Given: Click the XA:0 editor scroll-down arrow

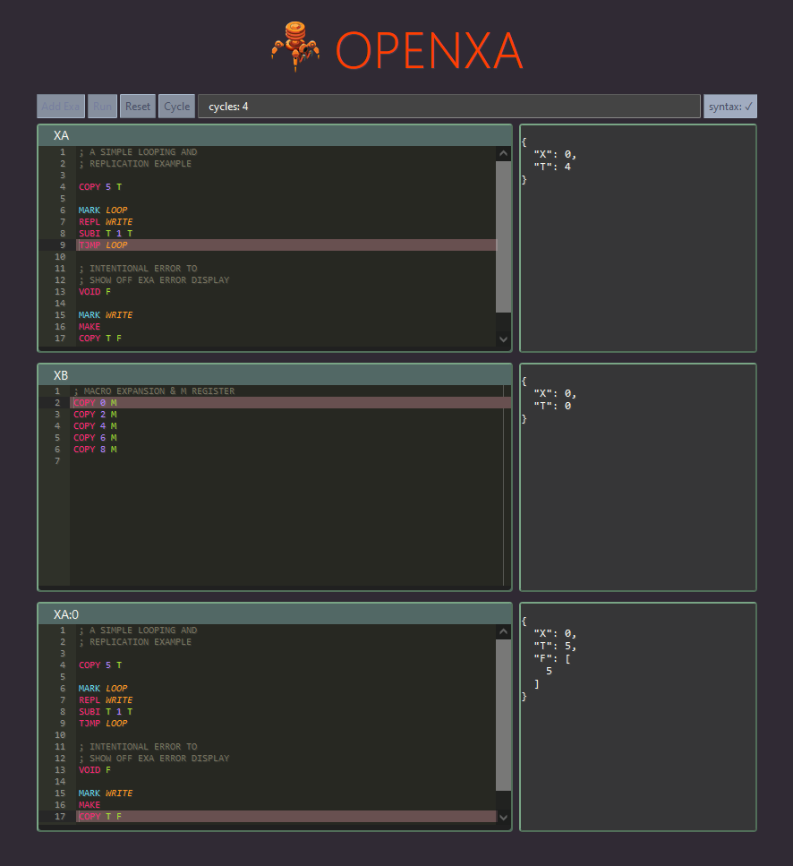Looking at the screenshot, I should click(x=503, y=818).
